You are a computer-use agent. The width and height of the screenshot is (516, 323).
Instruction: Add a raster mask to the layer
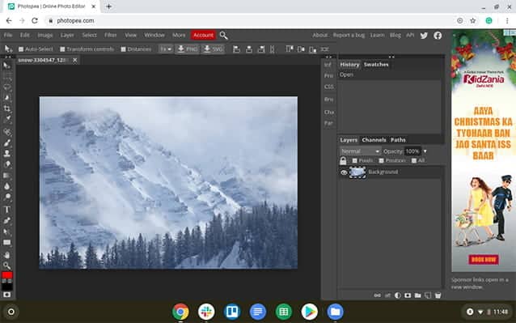(x=408, y=295)
